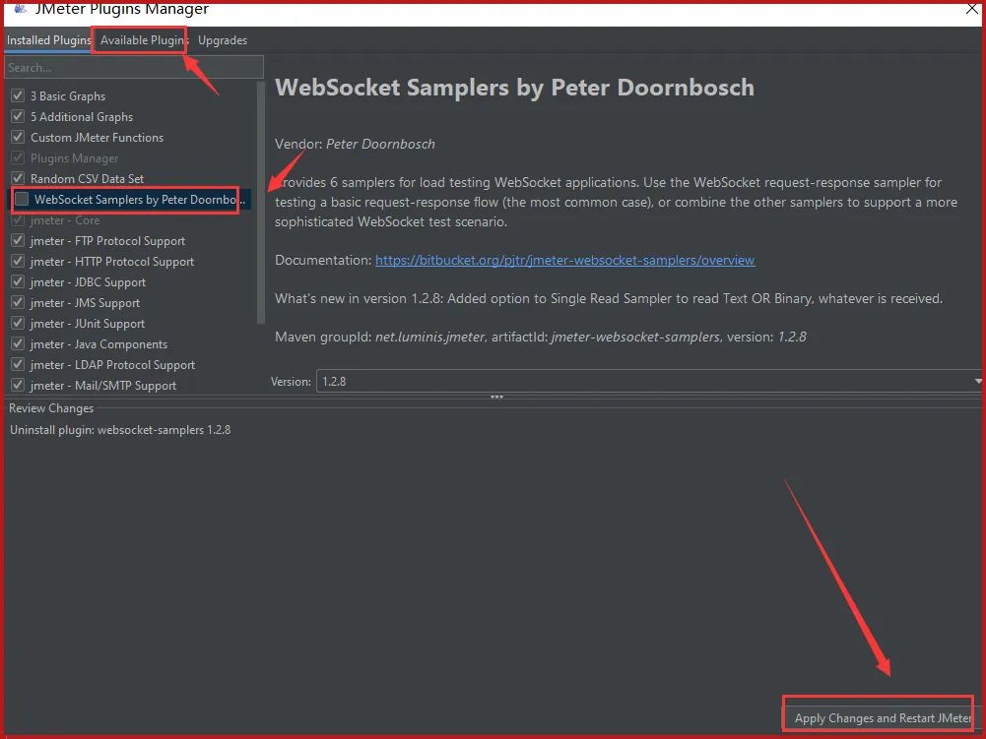Close the JMeter Plugins Manager window

coord(972,8)
